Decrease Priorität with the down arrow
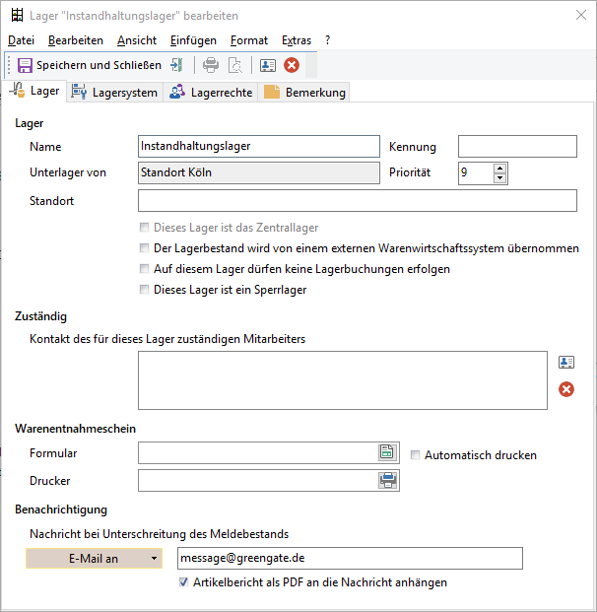 point(499,178)
